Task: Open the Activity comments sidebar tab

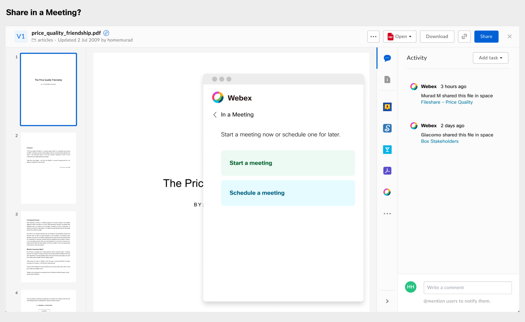Action: (x=387, y=58)
